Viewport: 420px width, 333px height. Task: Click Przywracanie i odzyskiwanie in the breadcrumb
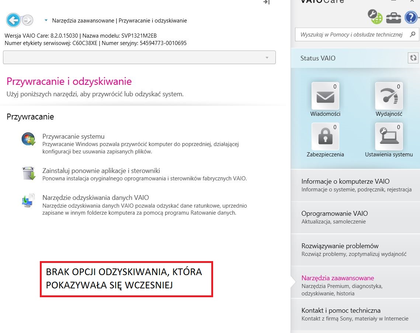point(153,21)
